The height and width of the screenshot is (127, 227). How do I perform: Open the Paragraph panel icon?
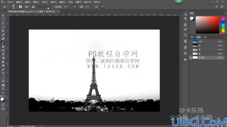pos(186,19)
